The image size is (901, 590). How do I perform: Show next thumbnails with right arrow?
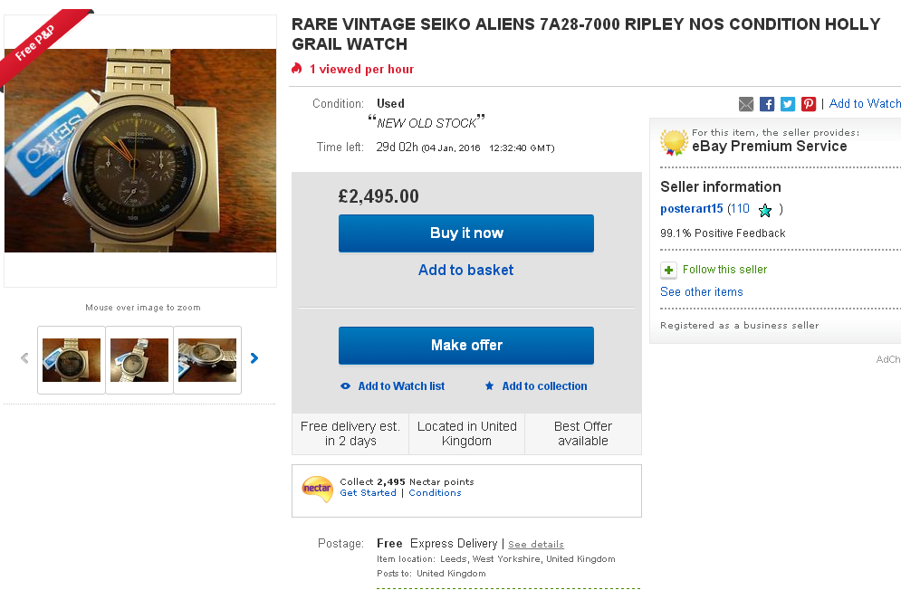254,358
